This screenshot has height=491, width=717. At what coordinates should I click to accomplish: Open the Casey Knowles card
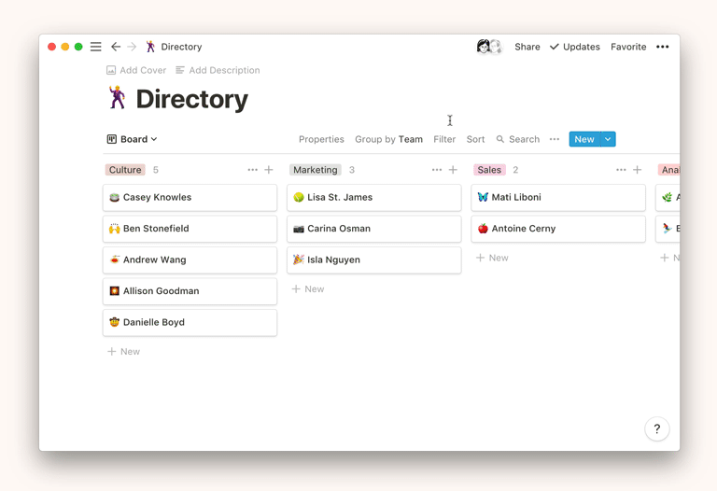click(x=190, y=198)
